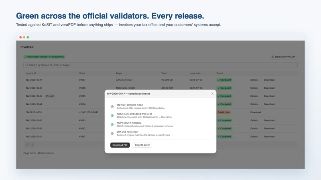Click the Page 1 of 5 · 48 documents text
This screenshot has height=180, width=321.
[39, 153]
